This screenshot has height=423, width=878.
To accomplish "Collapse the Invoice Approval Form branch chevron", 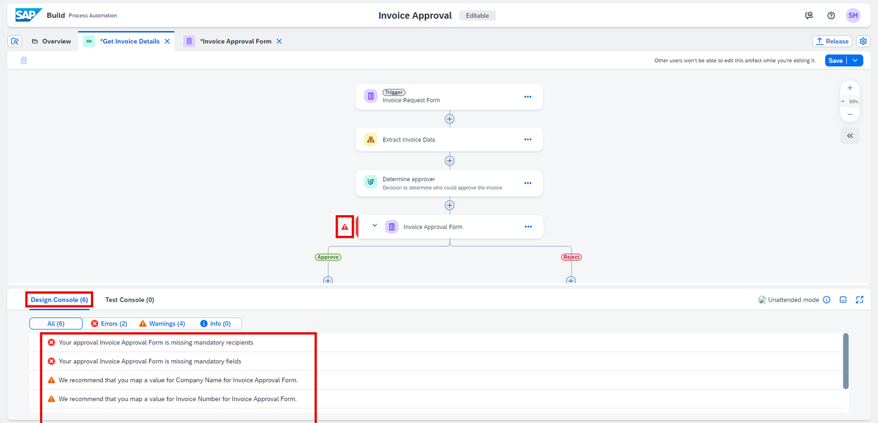I will [374, 226].
